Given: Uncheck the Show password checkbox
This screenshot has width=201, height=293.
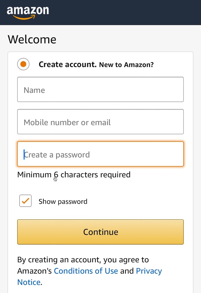Looking at the screenshot, I should click(x=25, y=201).
